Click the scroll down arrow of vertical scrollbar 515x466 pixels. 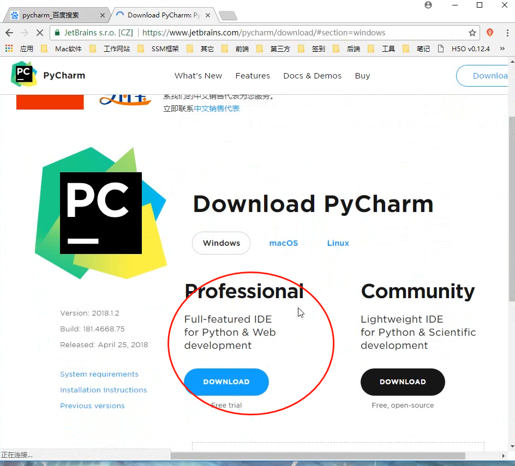pos(512,446)
